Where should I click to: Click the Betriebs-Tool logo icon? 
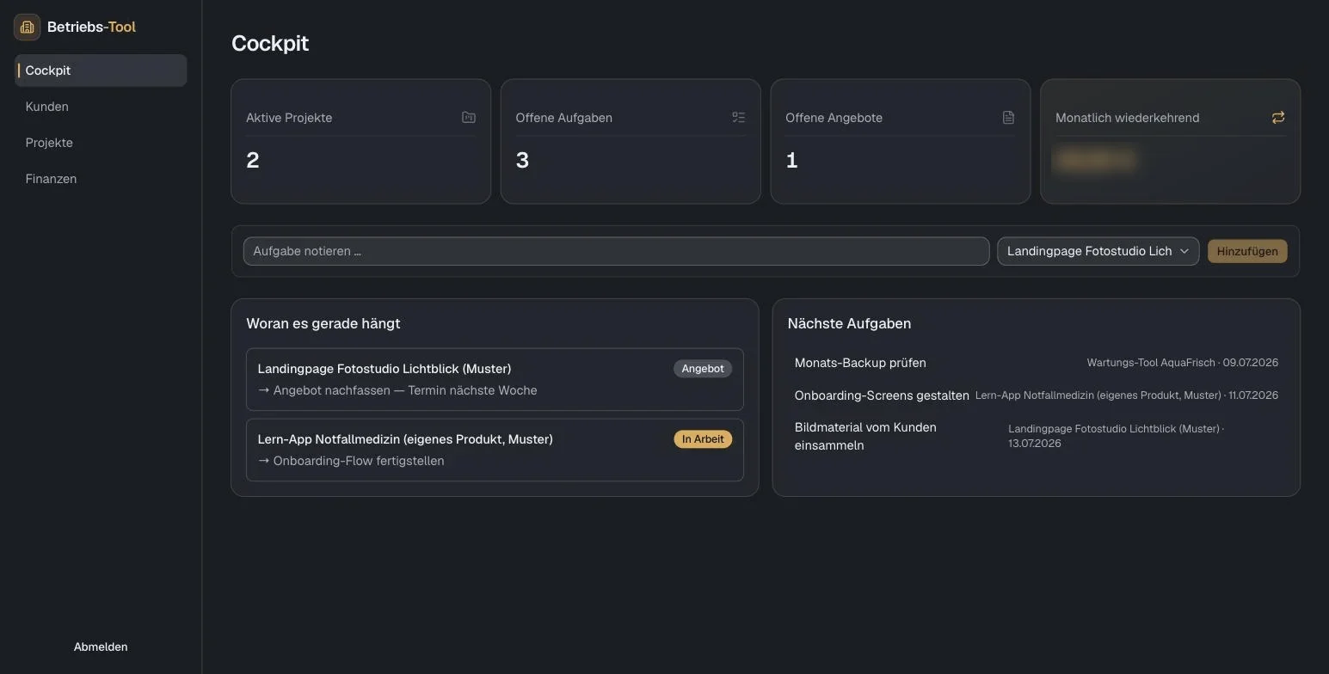[28, 27]
